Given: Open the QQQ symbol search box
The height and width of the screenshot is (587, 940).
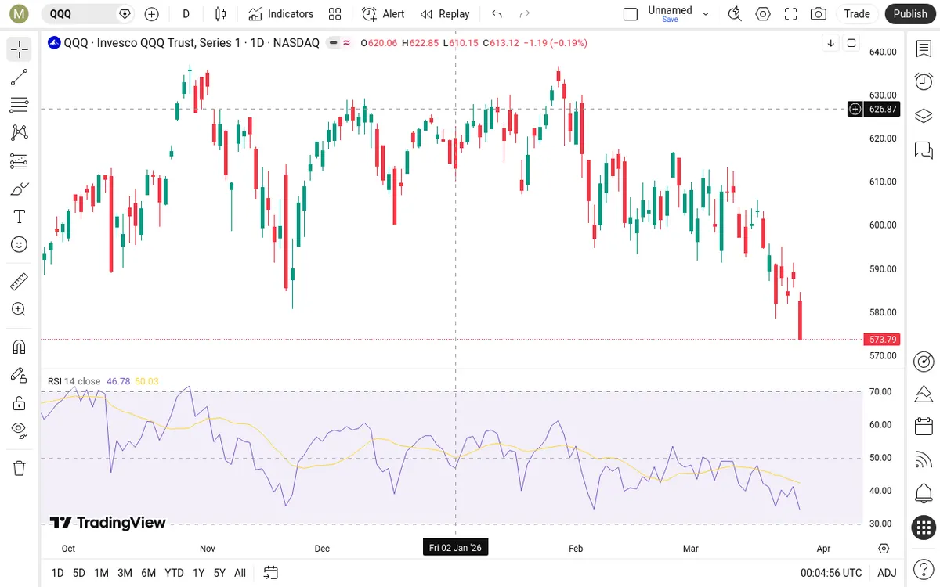Looking at the screenshot, I should [89, 14].
